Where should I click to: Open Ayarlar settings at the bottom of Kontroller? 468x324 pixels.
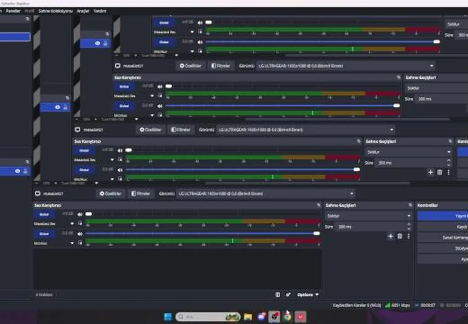pyautogui.click(x=443, y=259)
